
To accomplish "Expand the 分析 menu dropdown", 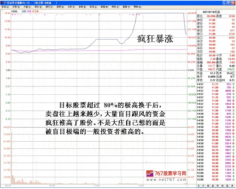I will tap(70, 6).
